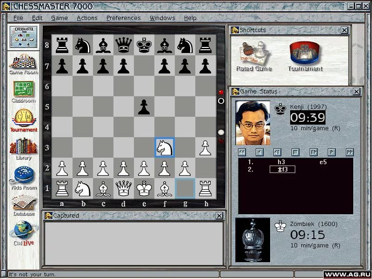Select the white queen on d1
The image size is (372, 279).
pyautogui.click(x=124, y=188)
